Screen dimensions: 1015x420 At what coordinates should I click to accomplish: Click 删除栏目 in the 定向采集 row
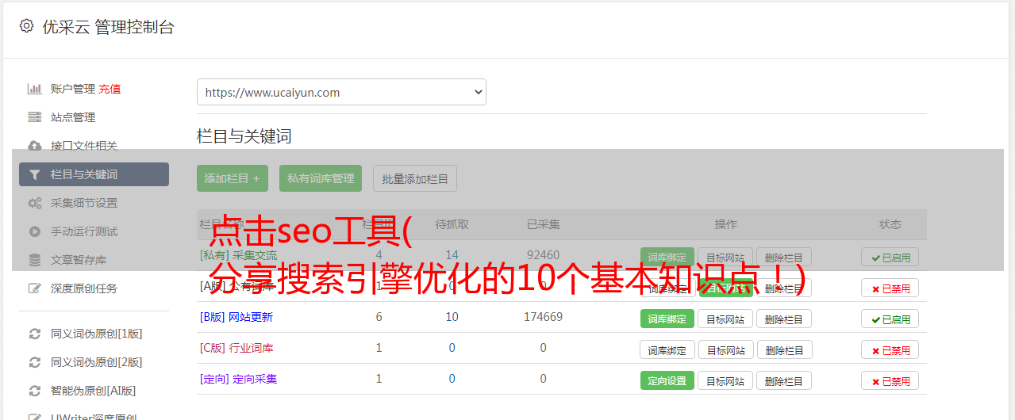coord(784,380)
